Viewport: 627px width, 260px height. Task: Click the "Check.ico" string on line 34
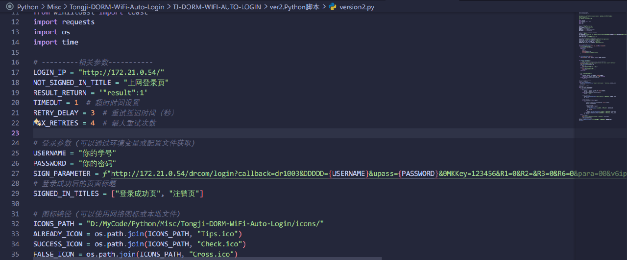tap(219, 244)
